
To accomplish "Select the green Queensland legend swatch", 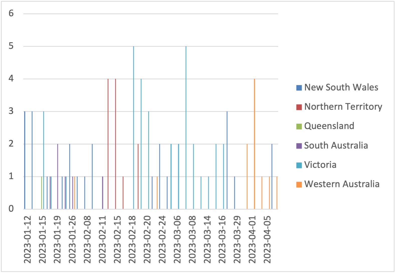I will tap(299, 126).
